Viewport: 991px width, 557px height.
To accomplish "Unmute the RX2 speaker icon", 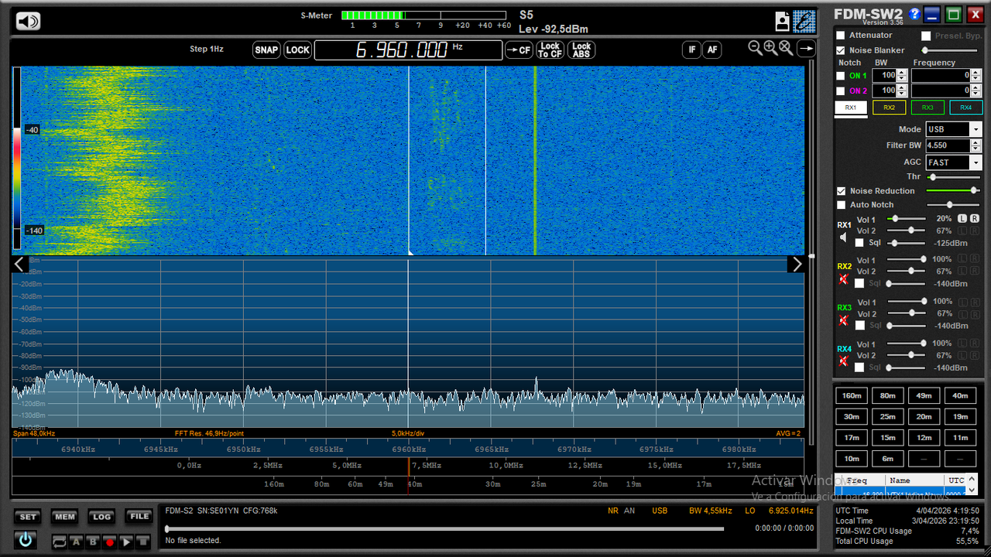I will tap(843, 278).
